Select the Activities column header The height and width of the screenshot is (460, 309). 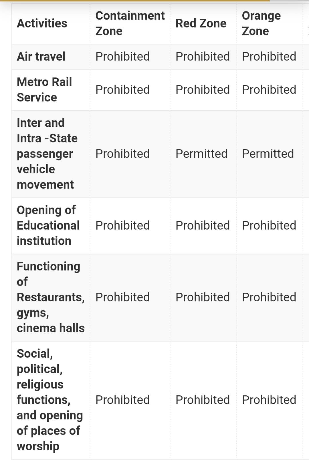pyautogui.click(x=42, y=23)
